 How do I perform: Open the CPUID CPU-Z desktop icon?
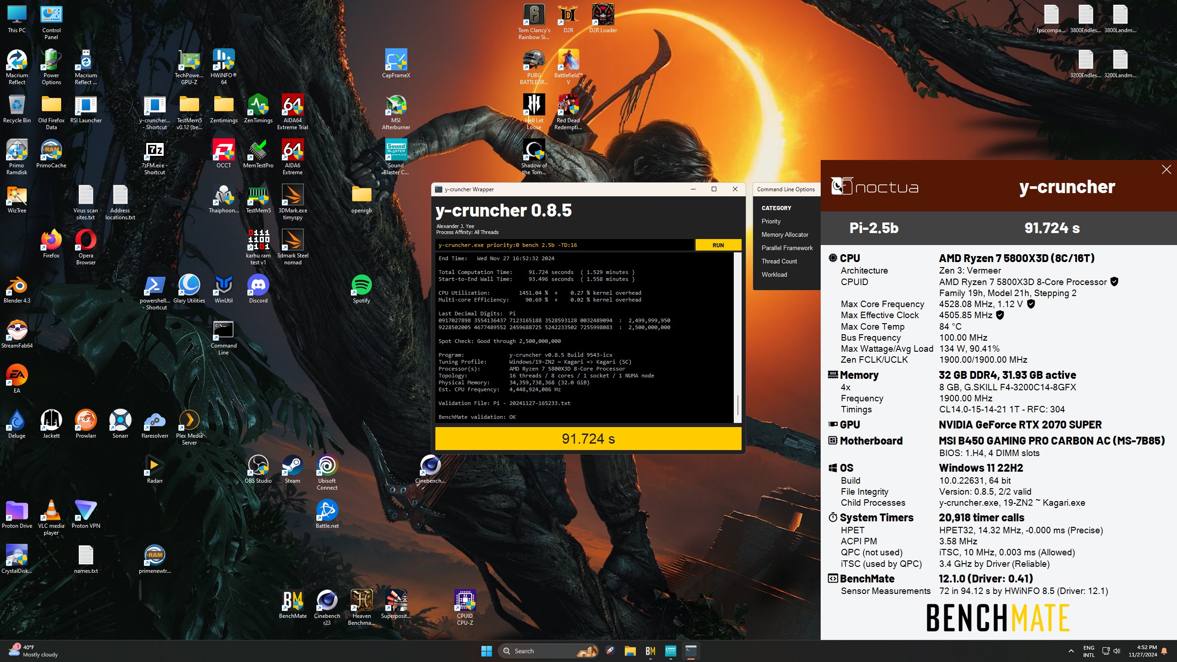click(x=465, y=607)
